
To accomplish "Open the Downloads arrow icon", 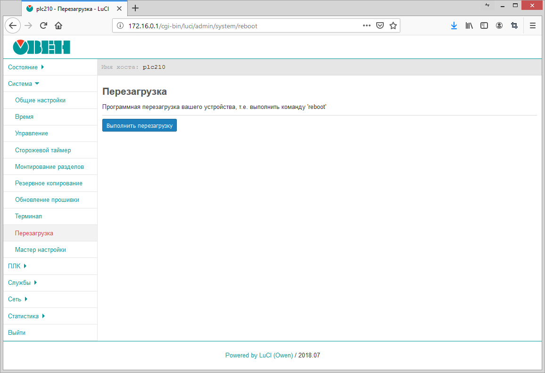I will [454, 26].
